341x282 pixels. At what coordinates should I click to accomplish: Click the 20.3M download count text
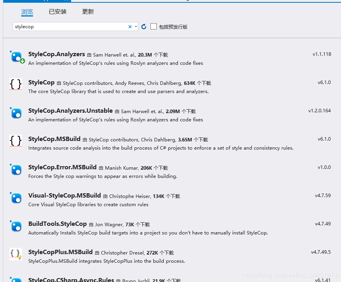click(x=145, y=55)
